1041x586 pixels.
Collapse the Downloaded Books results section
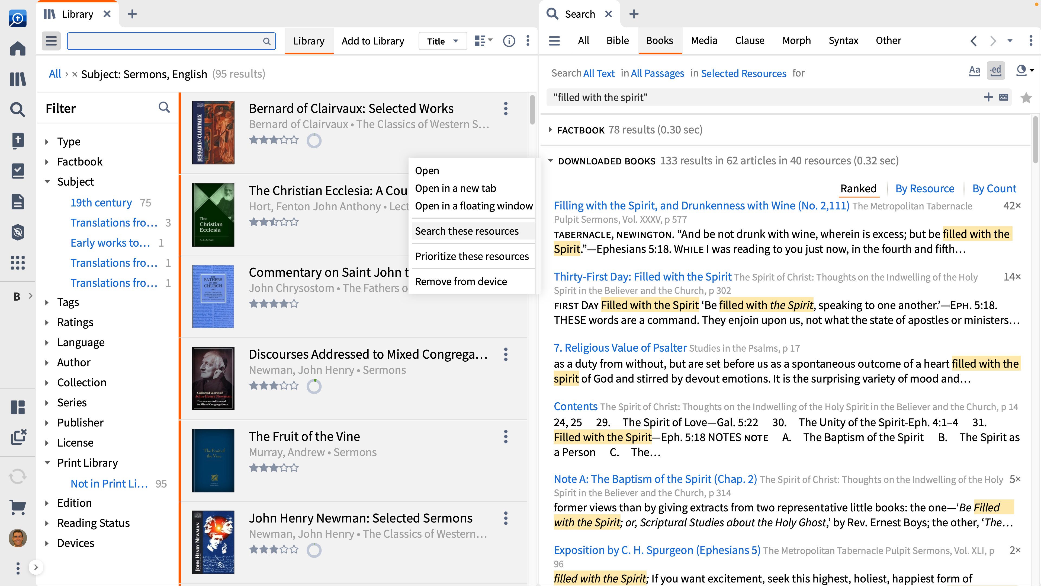(550, 161)
